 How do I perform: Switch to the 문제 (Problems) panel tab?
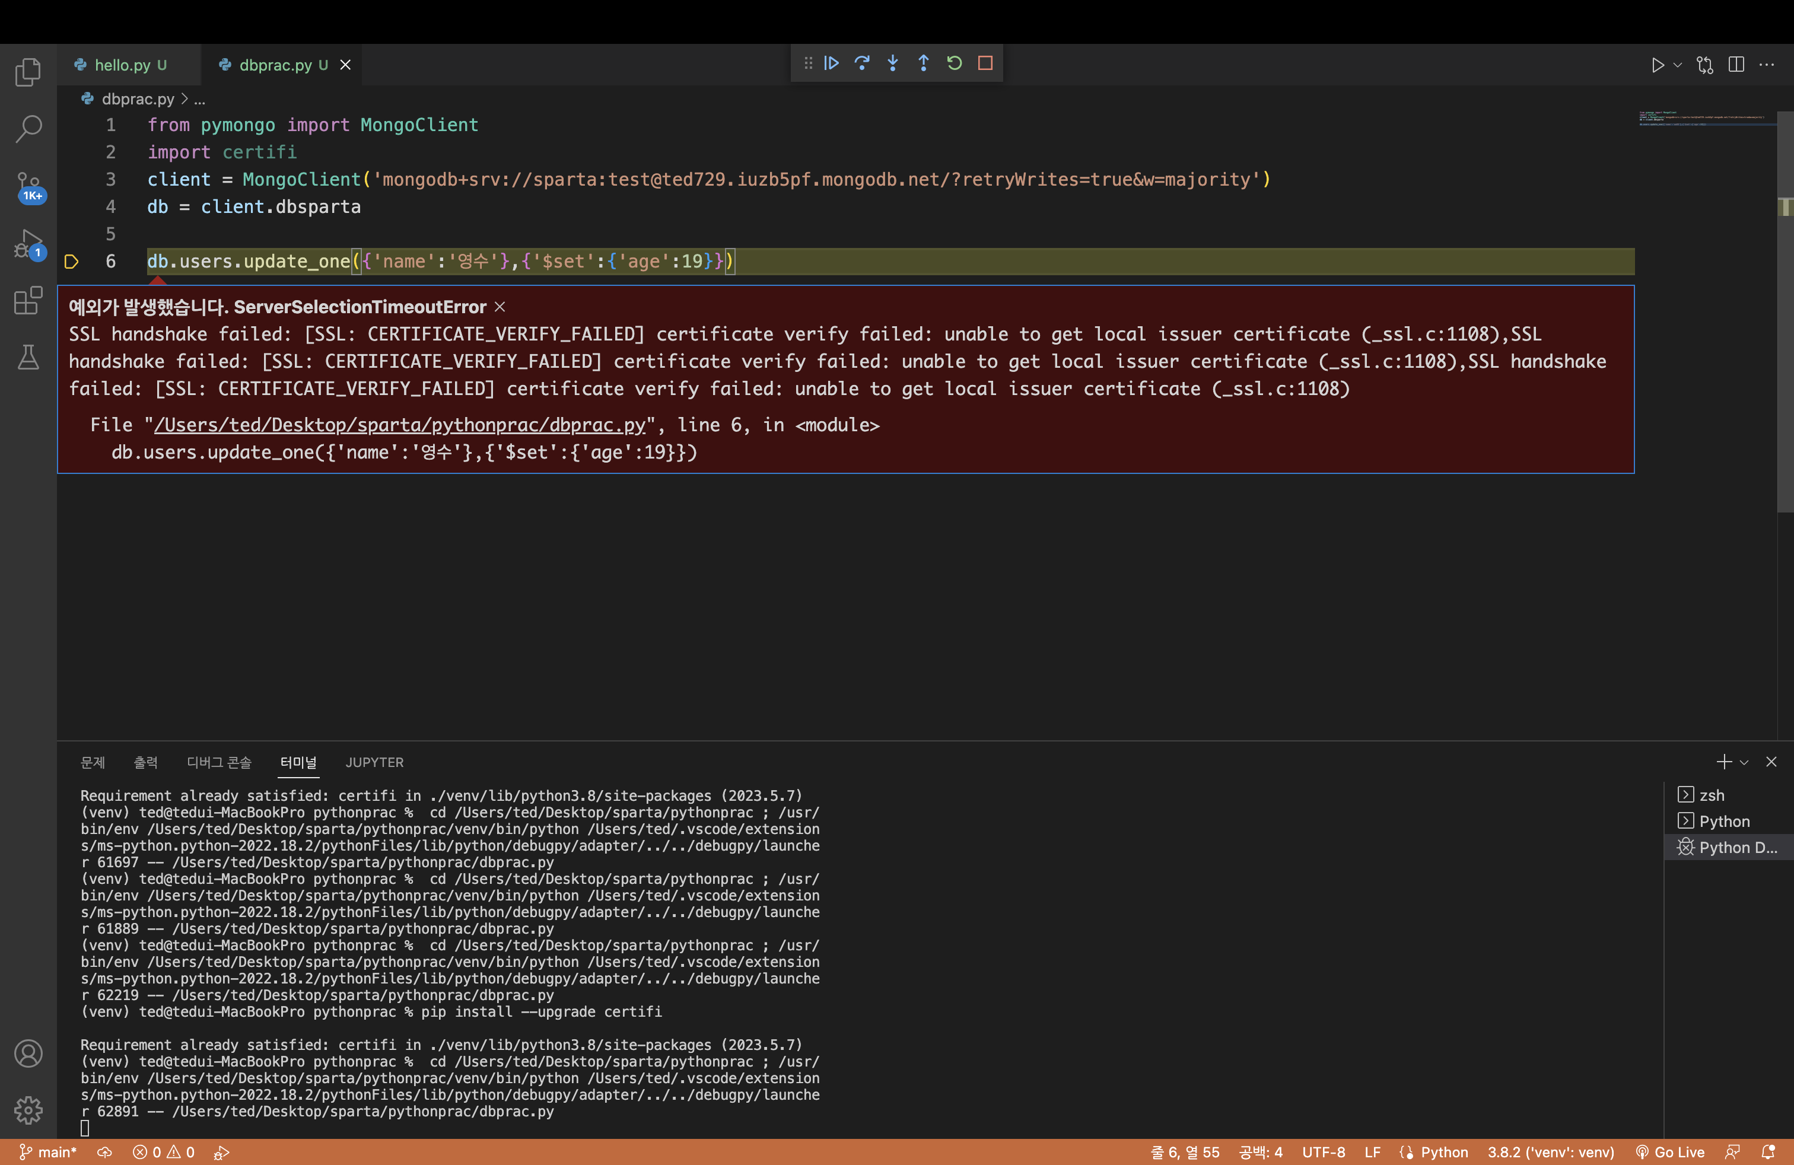point(93,762)
